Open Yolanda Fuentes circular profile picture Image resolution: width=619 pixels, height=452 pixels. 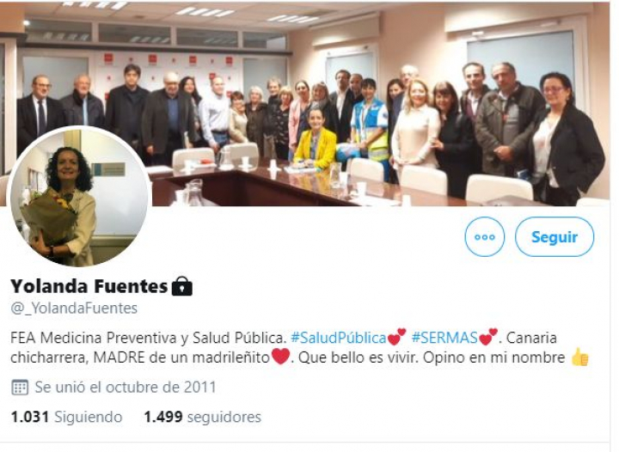point(79,199)
